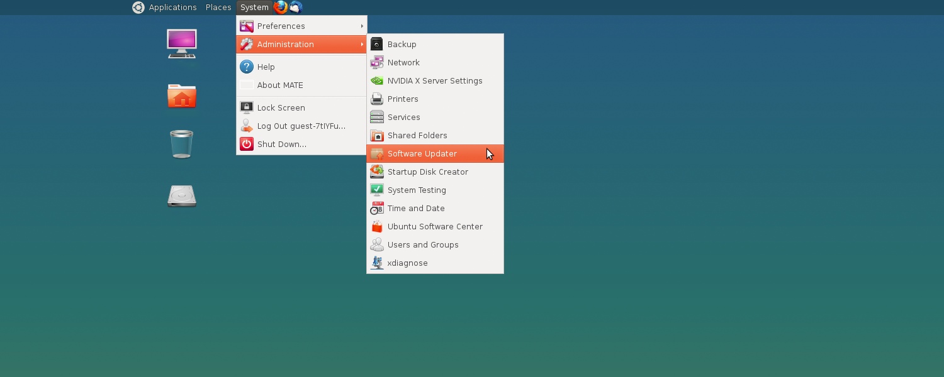Choose Users and Groups
This screenshot has width=944, height=377.
click(423, 245)
